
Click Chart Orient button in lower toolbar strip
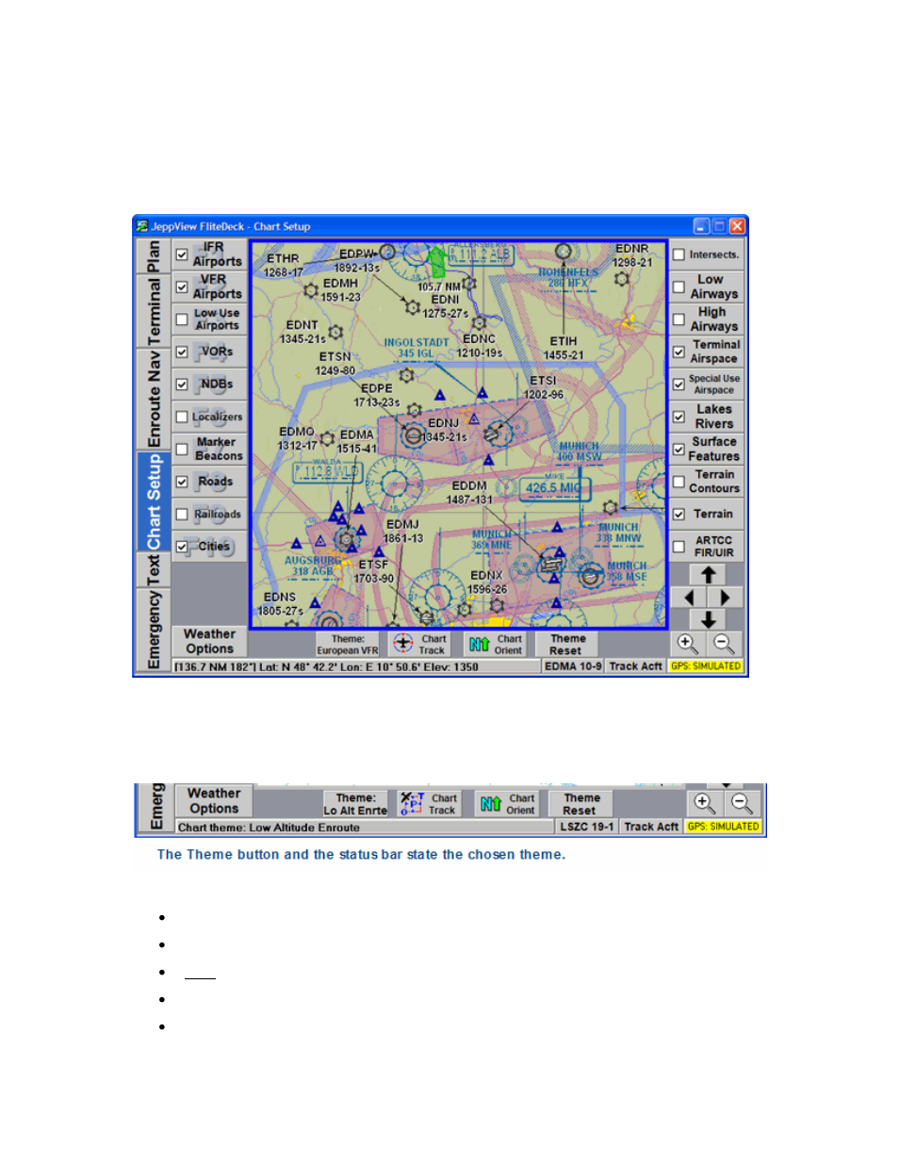(507, 803)
